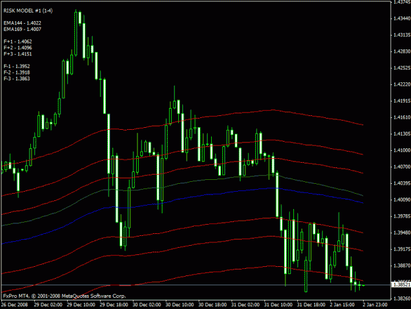Click the 1.41610 price axis label
This screenshot has width=411, height=309.
click(x=402, y=117)
